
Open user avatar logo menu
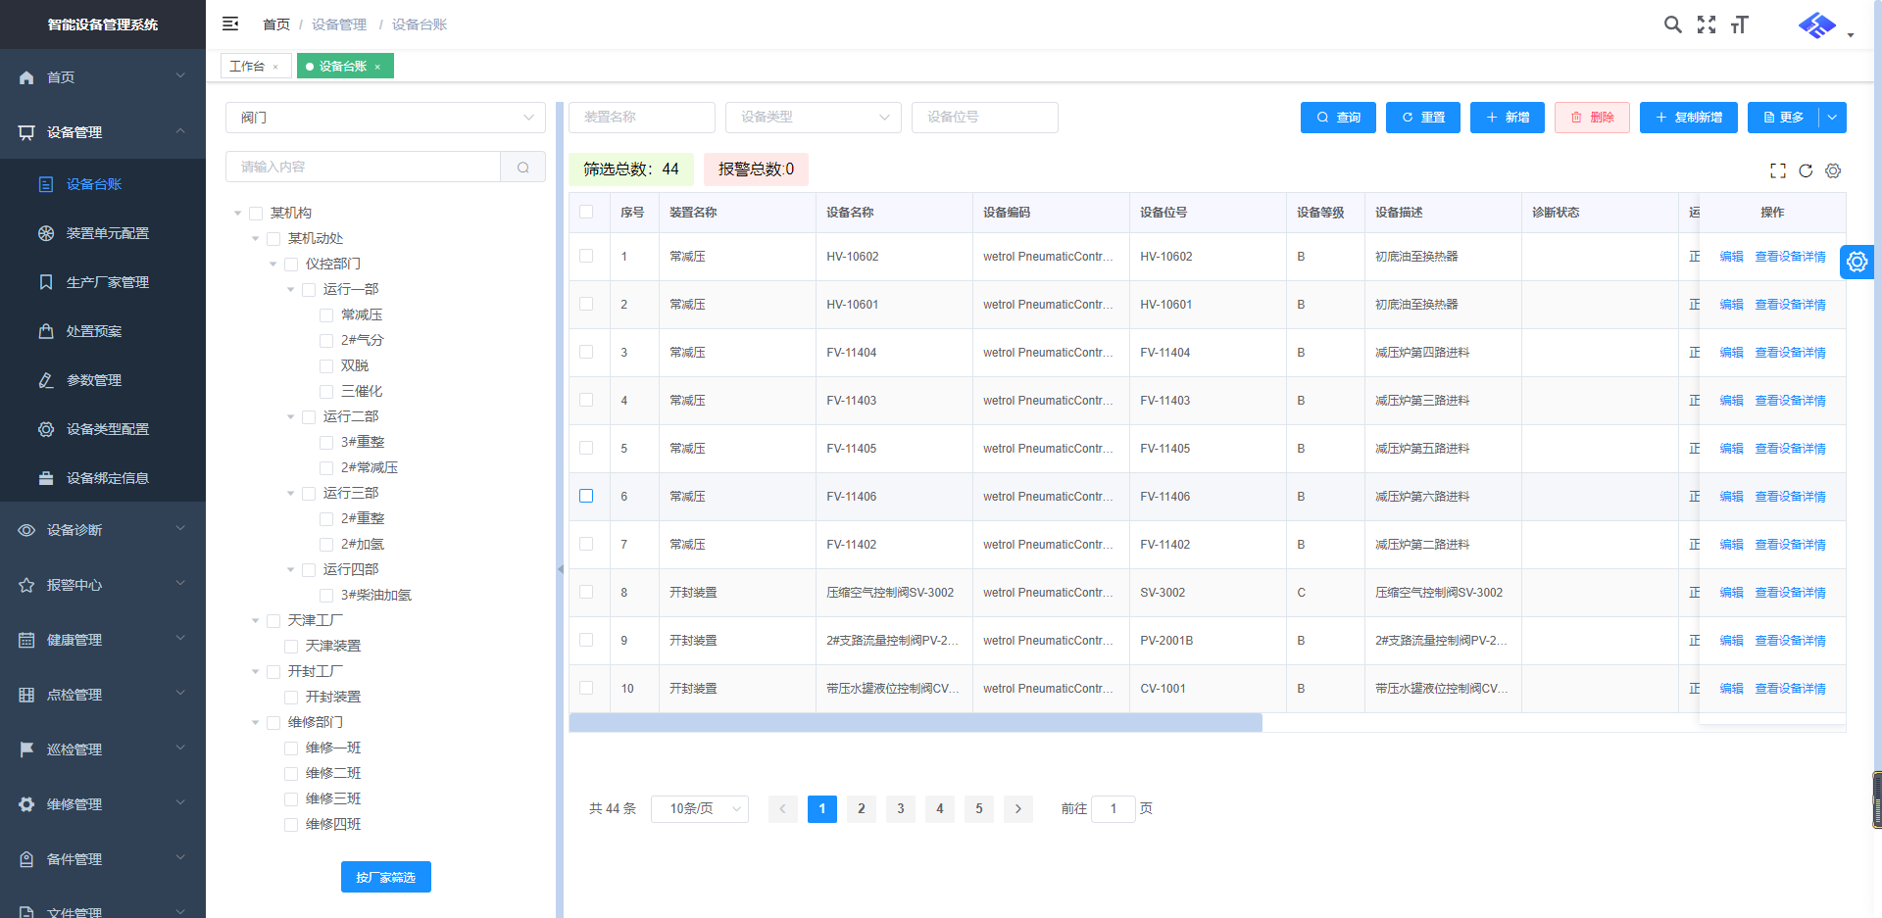(x=1817, y=25)
